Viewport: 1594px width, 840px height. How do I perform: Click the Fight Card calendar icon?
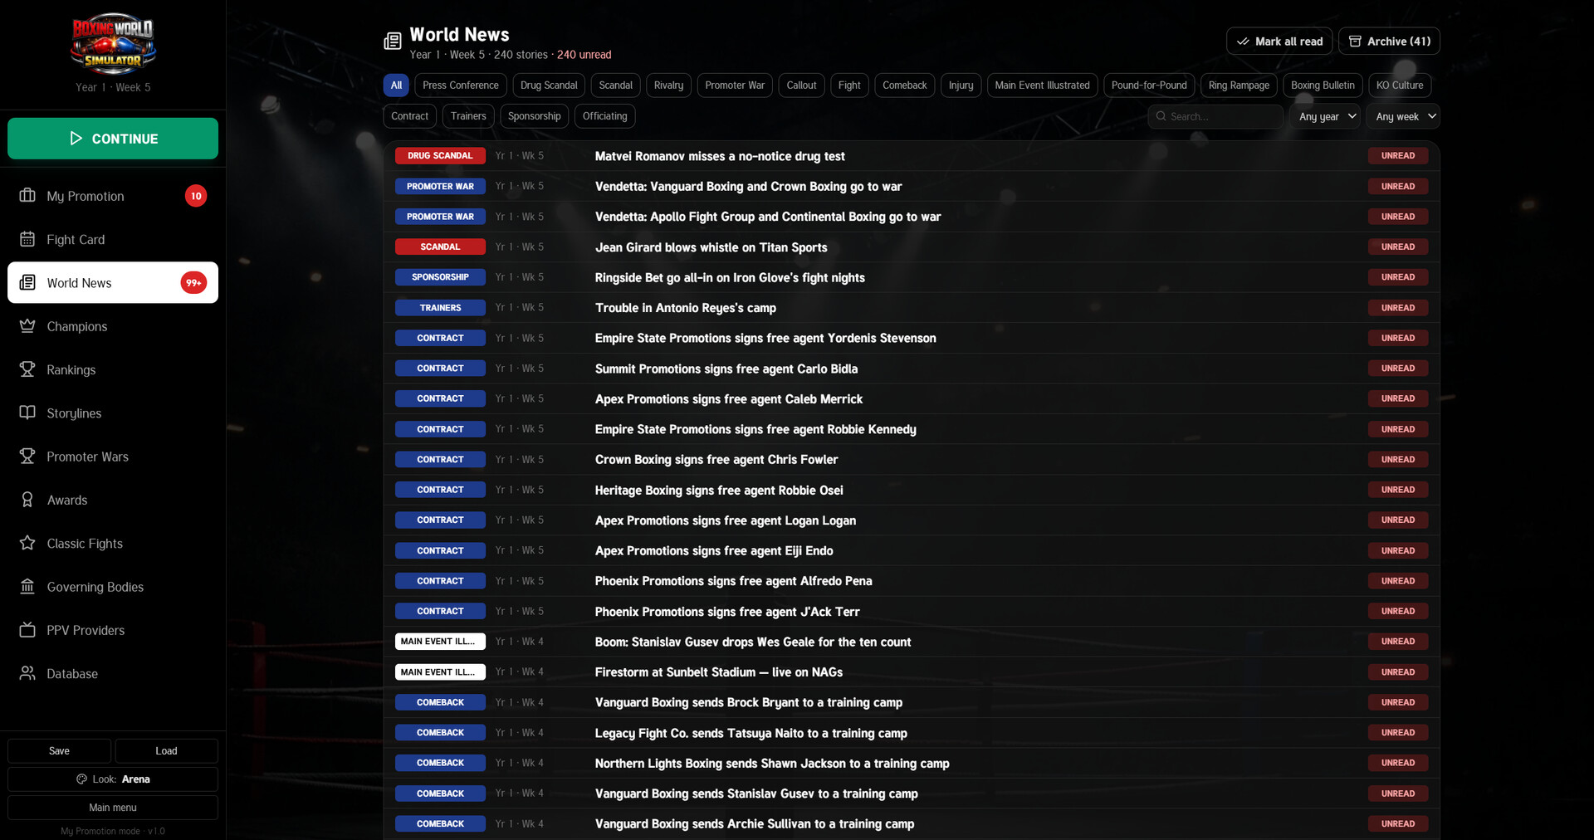[x=27, y=239]
